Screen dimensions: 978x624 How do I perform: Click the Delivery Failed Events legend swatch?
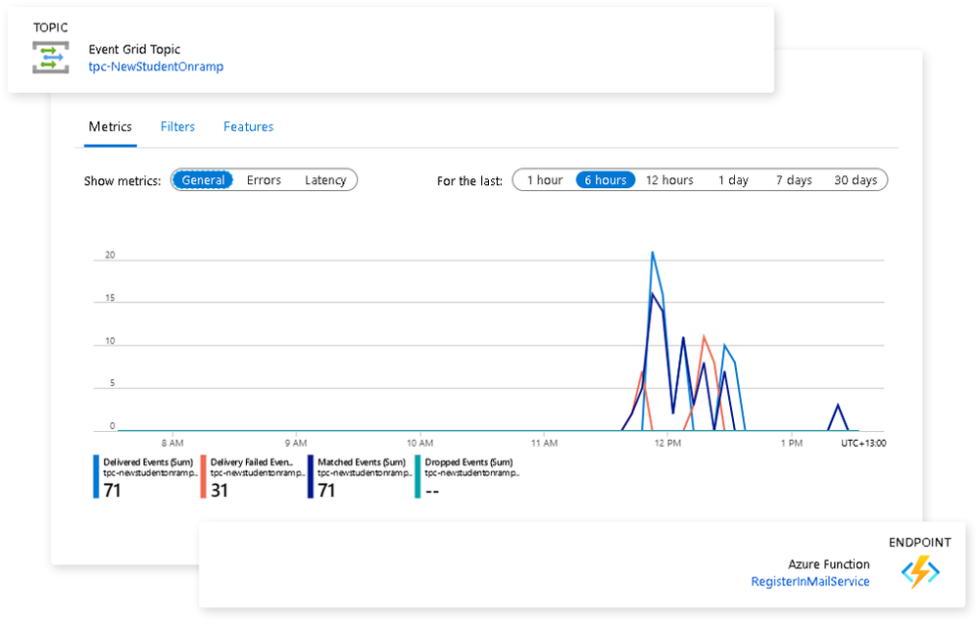coord(204,476)
